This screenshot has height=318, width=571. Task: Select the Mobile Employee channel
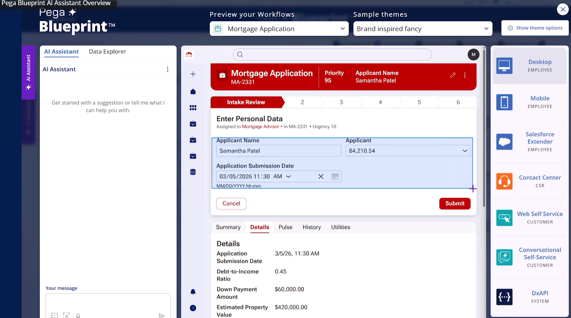click(x=529, y=102)
